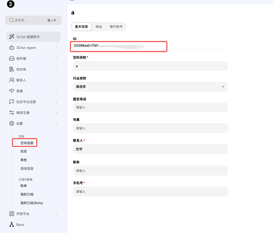
Task: Click the 空间名称 input field
Action: 150,66
